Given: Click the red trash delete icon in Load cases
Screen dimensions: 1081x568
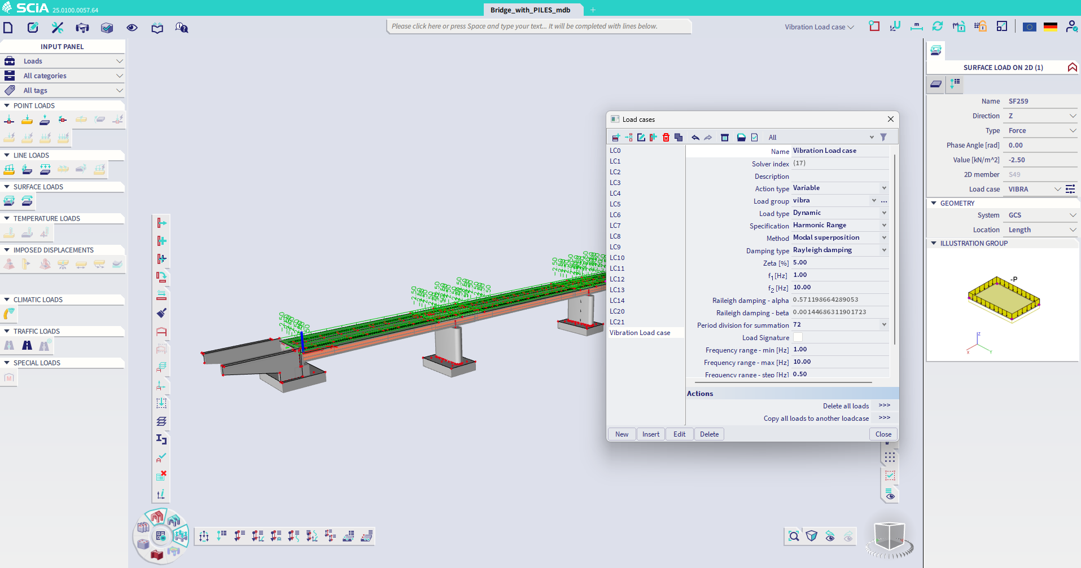Looking at the screenshot, I should click(666, 138).
